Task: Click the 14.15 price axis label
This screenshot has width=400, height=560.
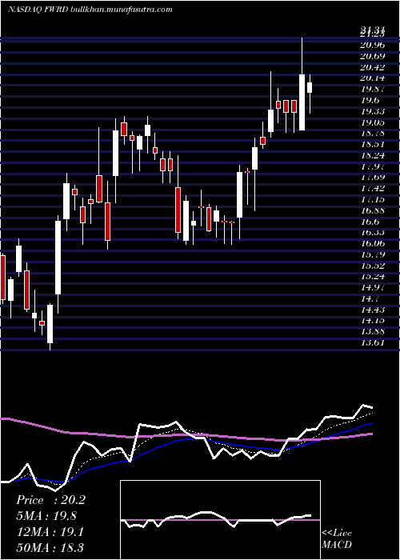Action: 373,321
